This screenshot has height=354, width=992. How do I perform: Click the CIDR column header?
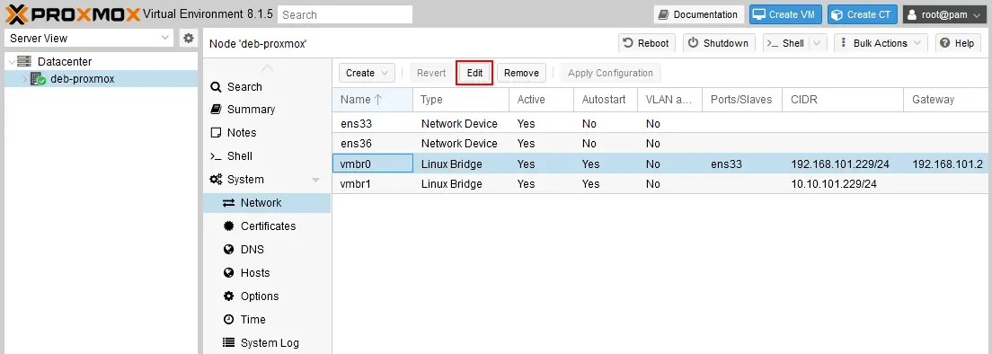click(x=843, y=100)
